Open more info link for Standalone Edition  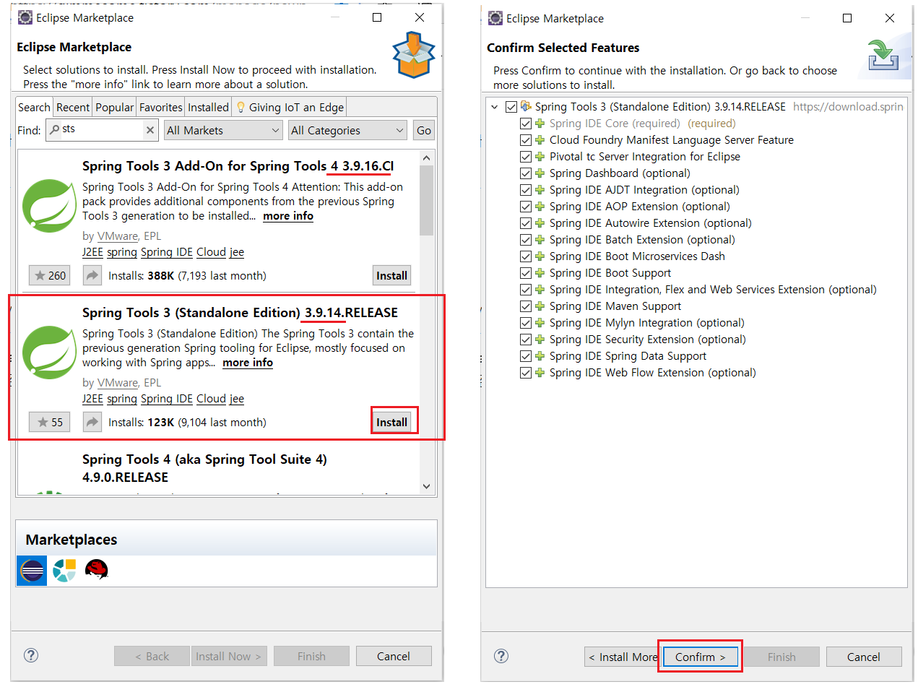point(248,363)
